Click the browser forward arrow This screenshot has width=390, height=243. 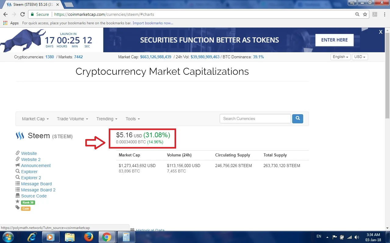tap(14, 14)
